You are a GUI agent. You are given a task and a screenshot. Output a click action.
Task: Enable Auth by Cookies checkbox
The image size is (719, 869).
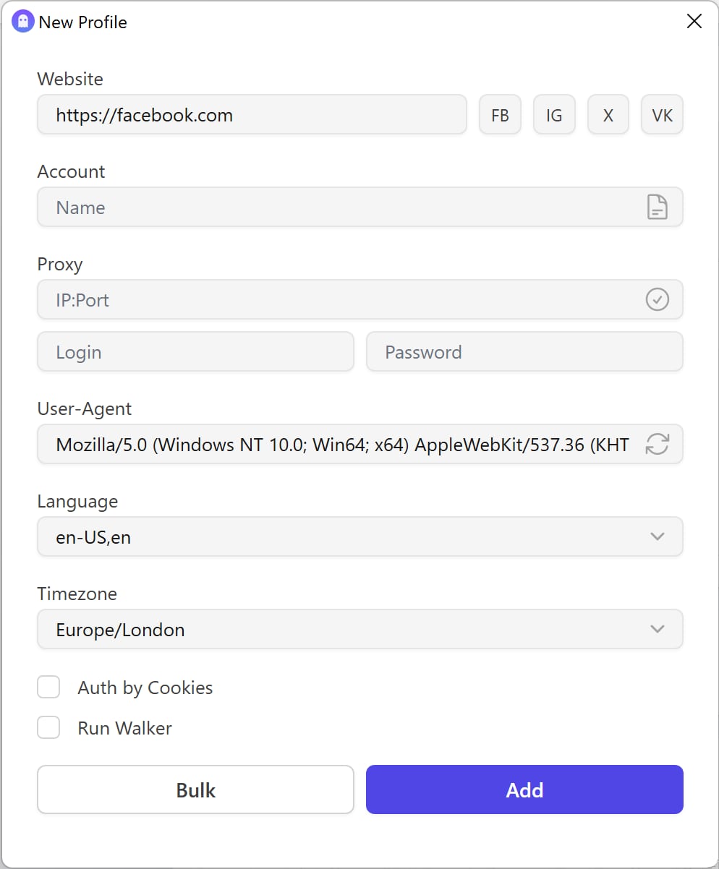point(48,688)
